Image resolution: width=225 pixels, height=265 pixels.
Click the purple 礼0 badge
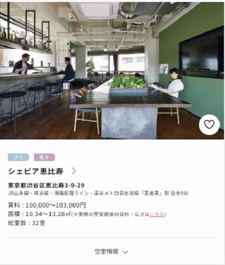pos(44,157)
